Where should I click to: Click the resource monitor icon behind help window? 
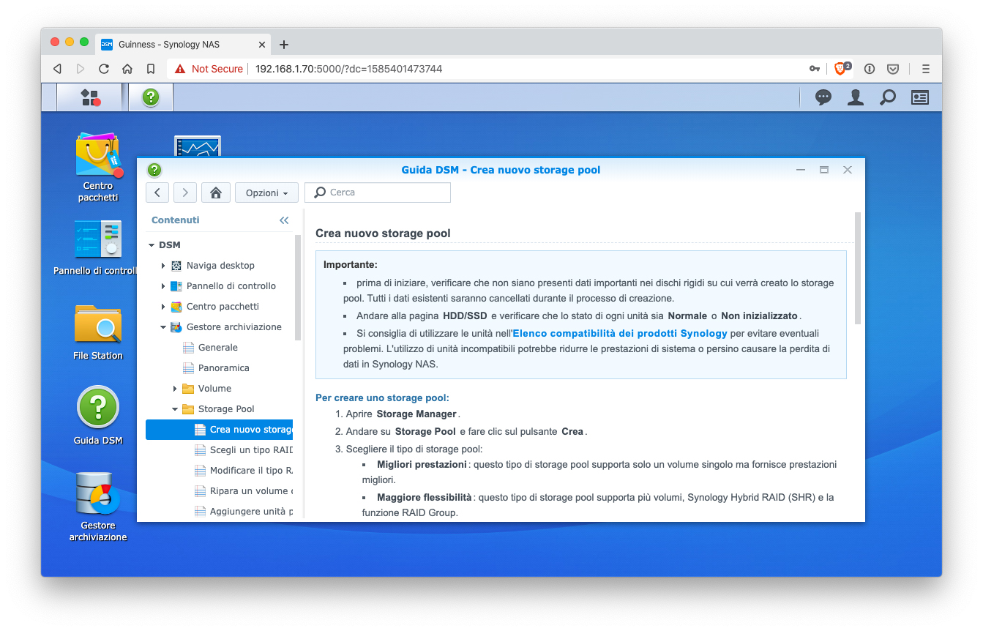click(198, 146)
